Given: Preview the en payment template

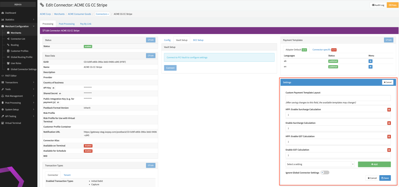Looking at the screenshot, I should tap(370, 67).
